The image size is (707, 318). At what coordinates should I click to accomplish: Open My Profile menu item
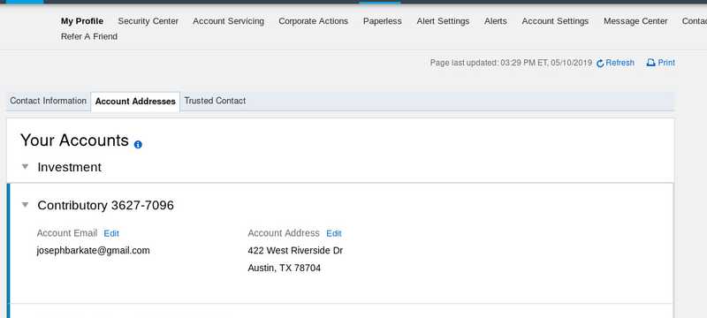coord(82,21)
